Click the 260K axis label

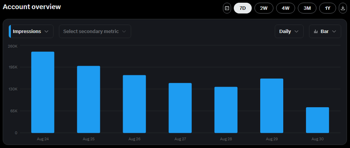pyautogui.click(x=13, y=46)
